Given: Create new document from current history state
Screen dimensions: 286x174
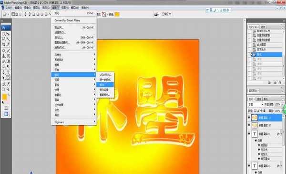Looking at the screenshot, I should pyautogui.click(x=269, y=83).
